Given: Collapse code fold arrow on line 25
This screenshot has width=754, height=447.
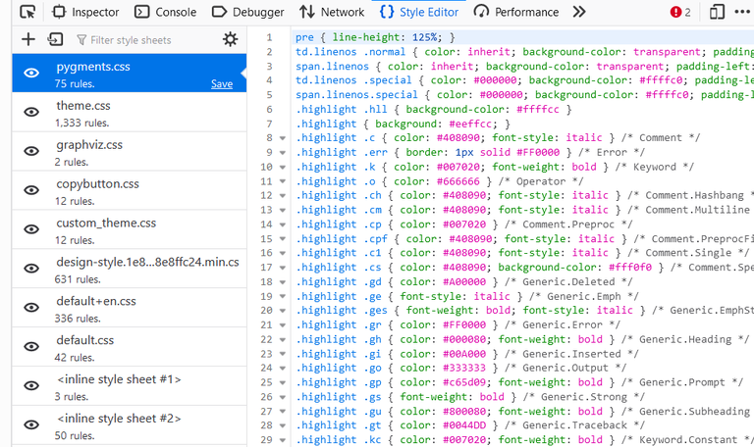Looking at the screenshot, I should click(283, 382).
